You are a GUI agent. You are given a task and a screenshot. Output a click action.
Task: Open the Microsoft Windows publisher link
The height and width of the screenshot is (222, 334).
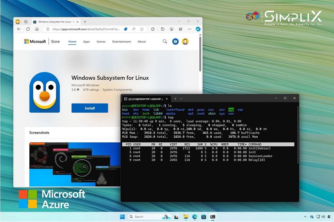tap(85, 85)
